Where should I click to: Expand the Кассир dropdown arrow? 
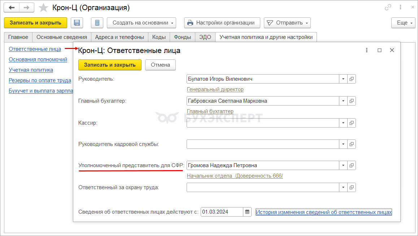[x=343, y=123]
